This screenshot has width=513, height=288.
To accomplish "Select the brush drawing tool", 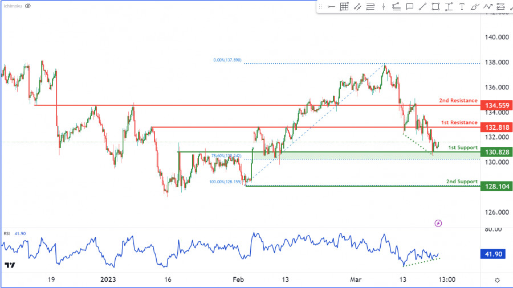I will [x=475, y=6].
